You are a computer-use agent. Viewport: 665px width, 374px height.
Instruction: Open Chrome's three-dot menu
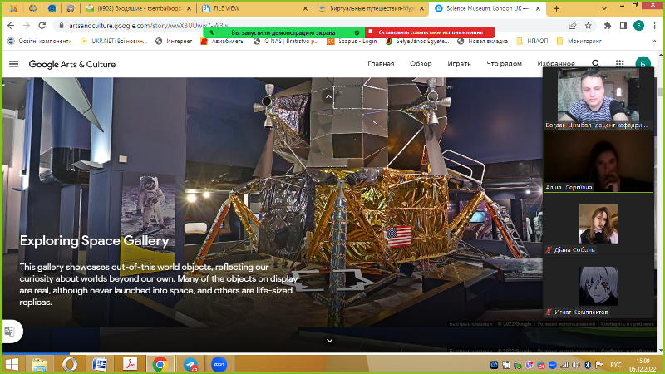[655, 26]
